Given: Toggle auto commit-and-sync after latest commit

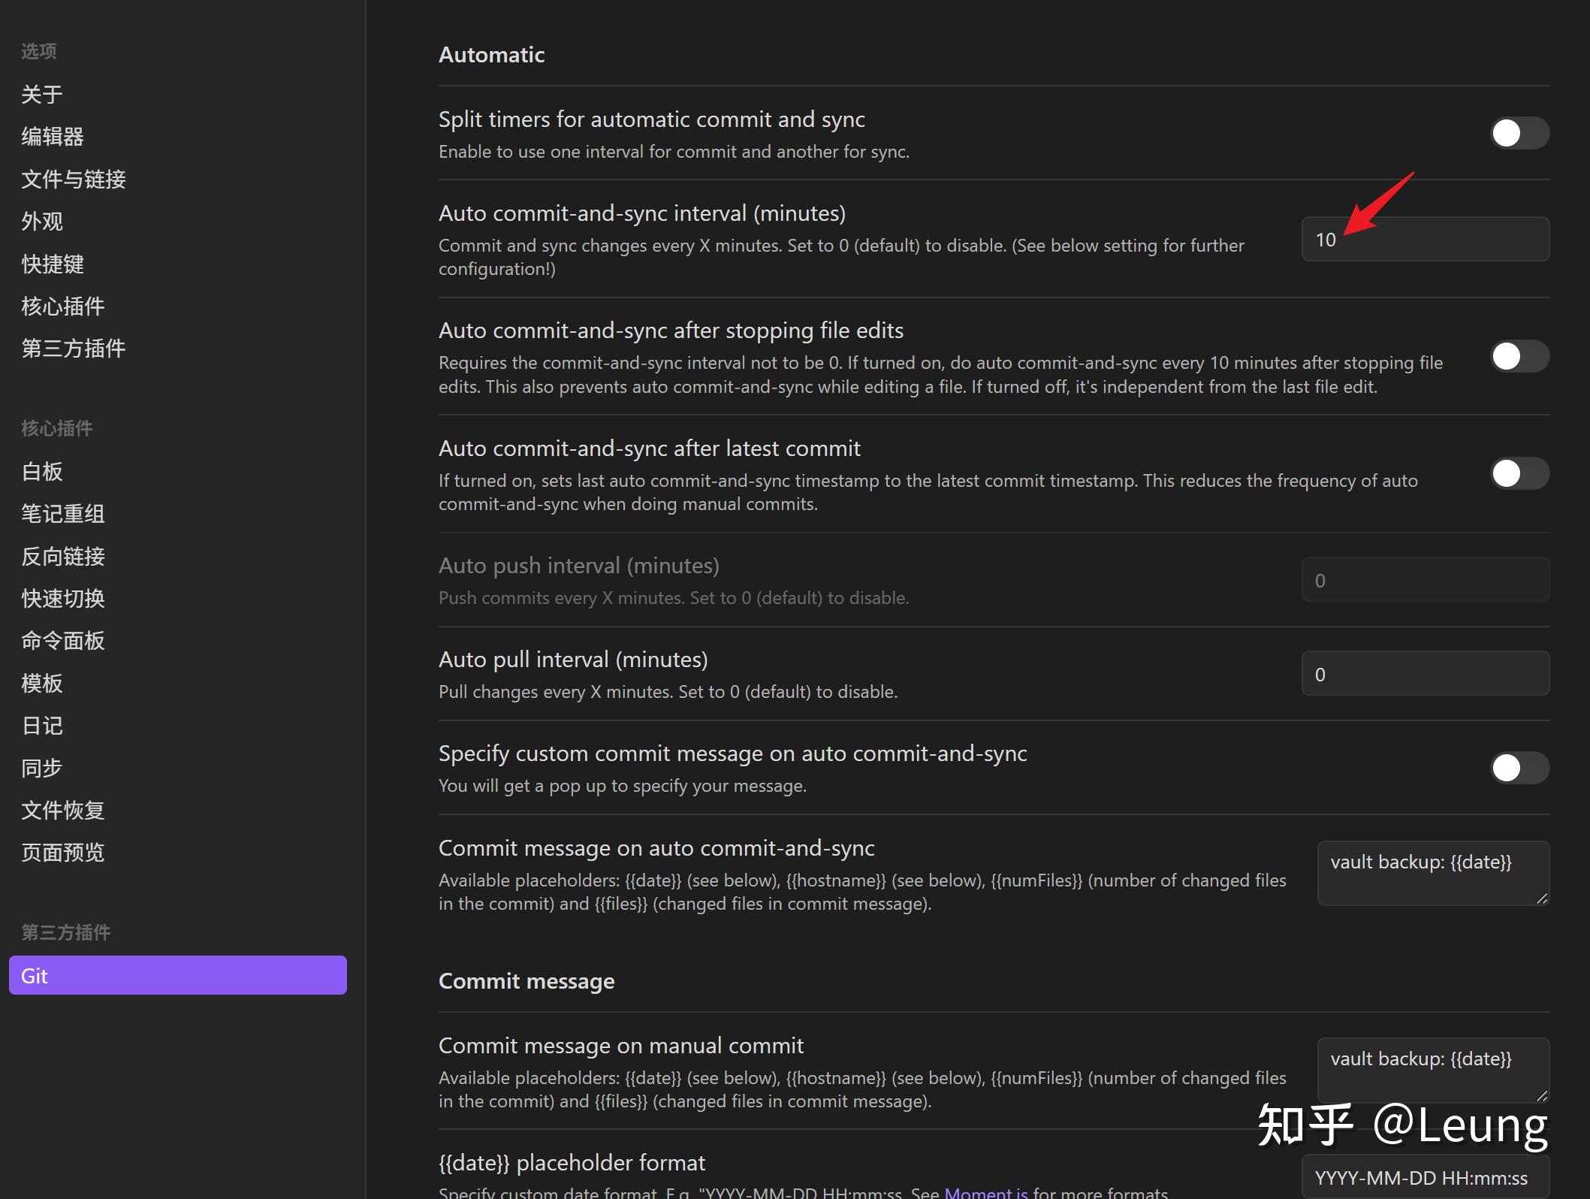Looking at the screenshot, I should point(1519,474).
